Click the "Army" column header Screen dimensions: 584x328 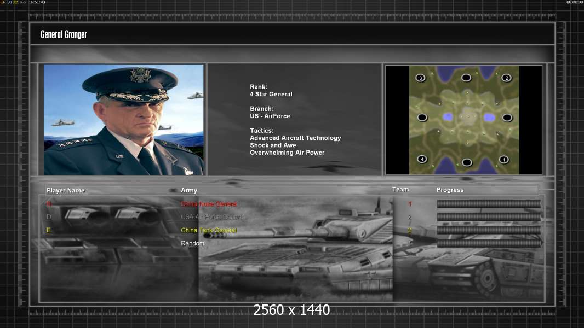[x=189, y=191]
